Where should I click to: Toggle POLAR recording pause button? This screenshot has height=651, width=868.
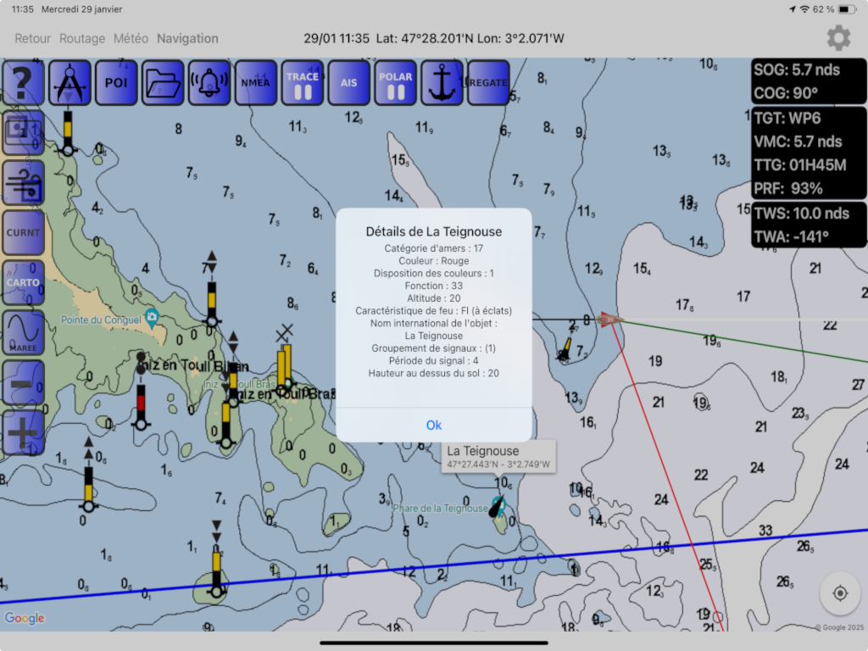[x=395, y=82]
